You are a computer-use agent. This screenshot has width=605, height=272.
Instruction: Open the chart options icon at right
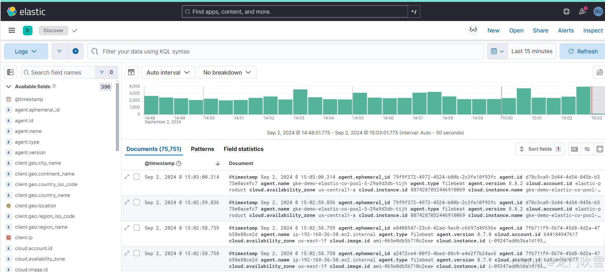click(x=599, y=72)
